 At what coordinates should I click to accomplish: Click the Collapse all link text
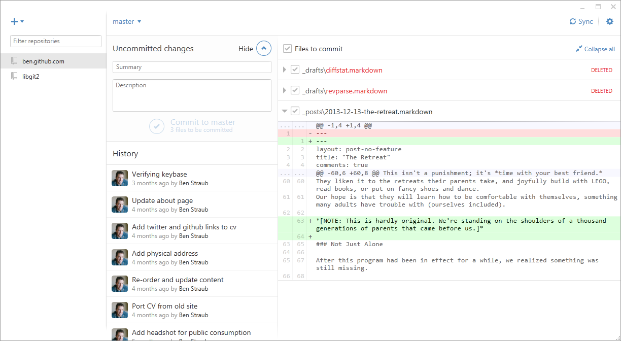tap(599, 49)
